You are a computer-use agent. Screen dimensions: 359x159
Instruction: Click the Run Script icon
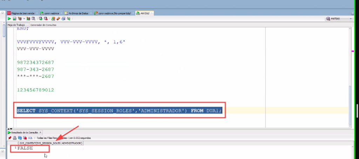(x=14, y=19)
